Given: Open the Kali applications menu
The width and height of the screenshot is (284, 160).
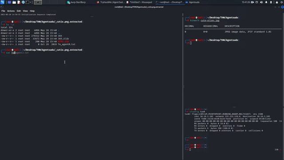Looking at the screenshot, I should click(2, 2).
